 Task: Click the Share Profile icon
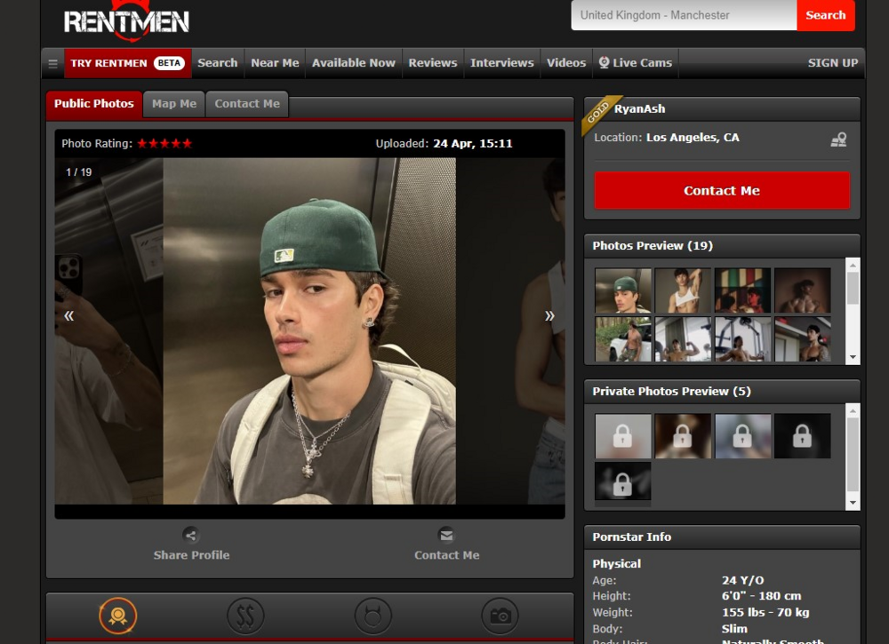pos(190,535)
